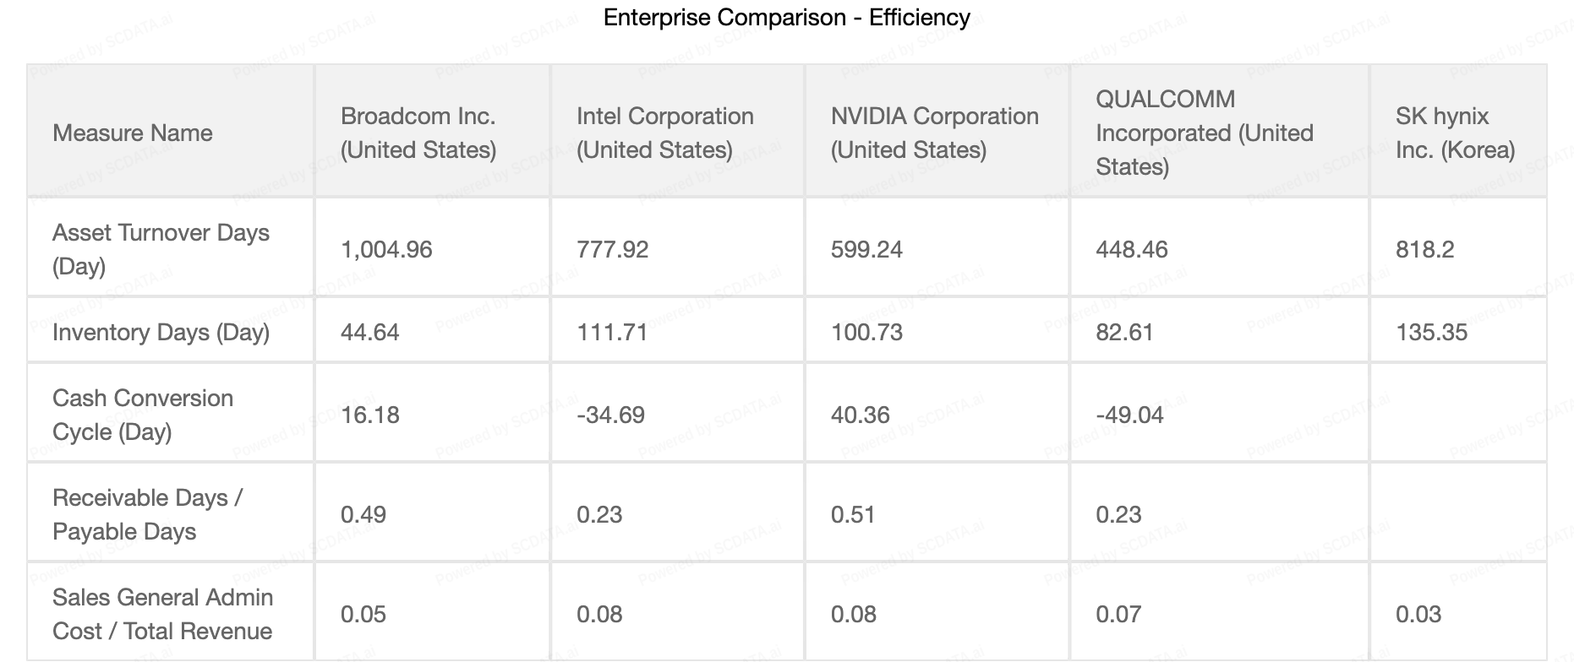The height and width of the screenshot is (662, 1574).
Task: Click the SK hynix Inc. column header
Action: tap(1454, 133)
